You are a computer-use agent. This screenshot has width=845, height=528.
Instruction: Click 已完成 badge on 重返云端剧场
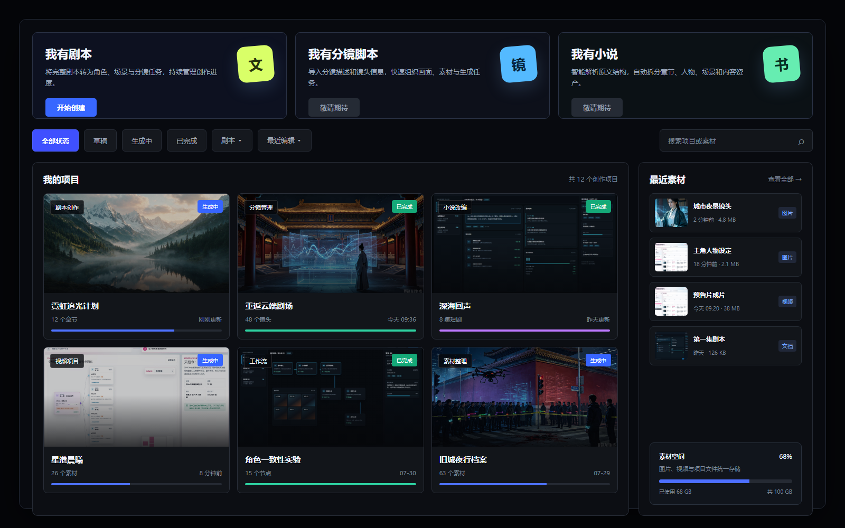coord(405,207)
